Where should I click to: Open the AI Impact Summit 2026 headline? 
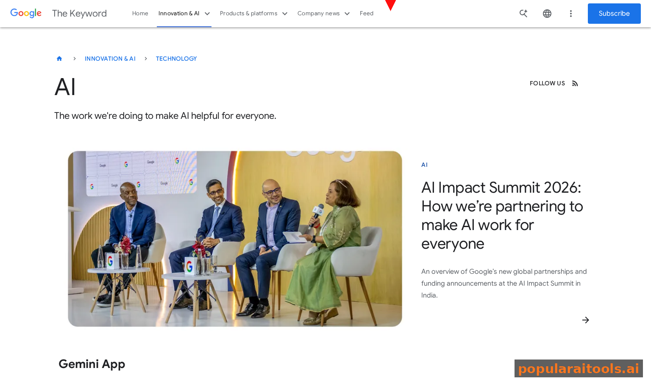502,215
